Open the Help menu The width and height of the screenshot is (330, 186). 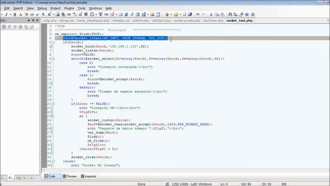click(109, 8)
